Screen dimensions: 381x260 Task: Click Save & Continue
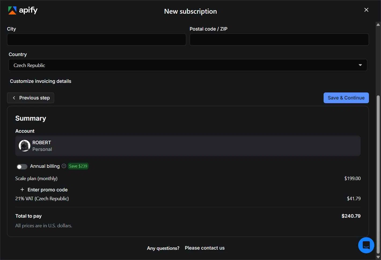coord(346,98)
